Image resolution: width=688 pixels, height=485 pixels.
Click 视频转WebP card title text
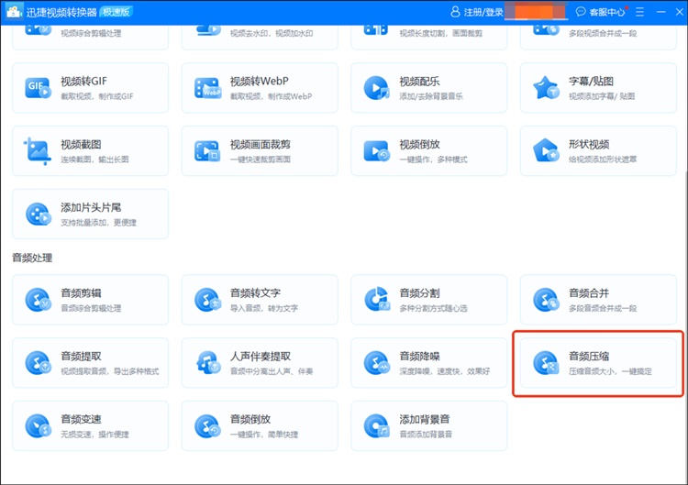click(x=260, y=81)
